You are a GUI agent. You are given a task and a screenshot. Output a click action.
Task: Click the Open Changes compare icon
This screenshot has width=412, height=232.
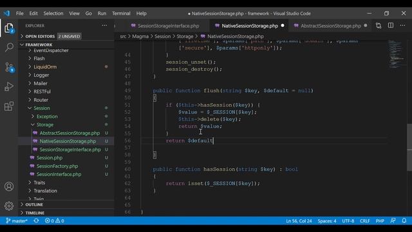coord(379,26)
